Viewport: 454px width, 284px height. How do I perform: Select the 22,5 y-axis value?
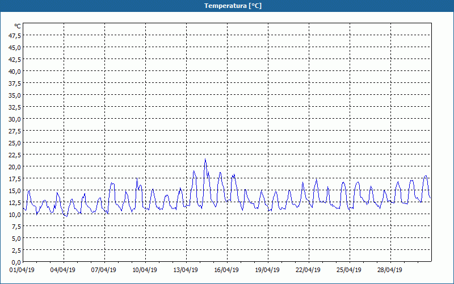click(x=15, y=155)
